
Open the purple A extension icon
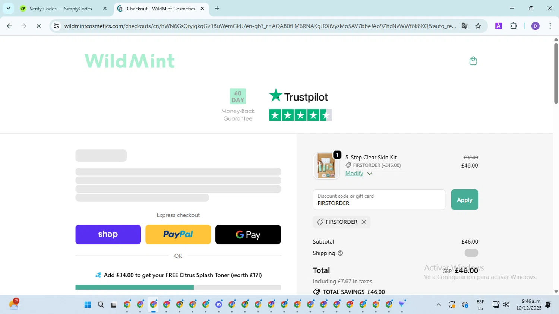[498, 26]
